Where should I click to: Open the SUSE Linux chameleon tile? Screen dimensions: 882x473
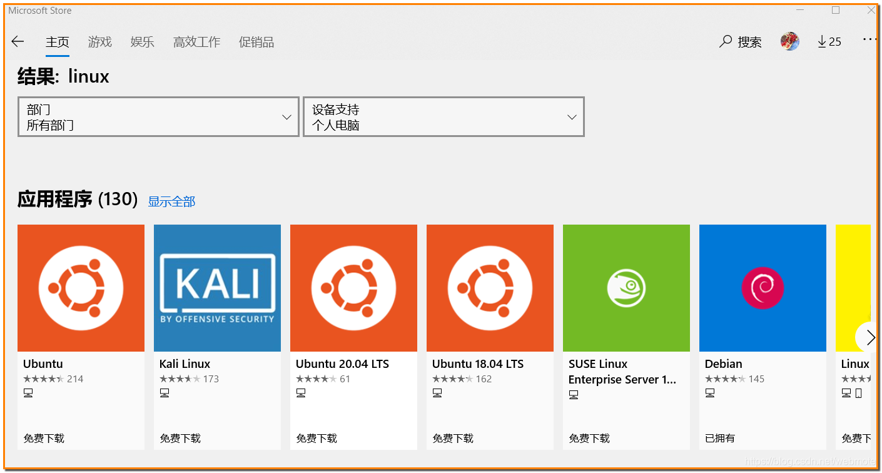pyautogui.click(x=626, y=288)
